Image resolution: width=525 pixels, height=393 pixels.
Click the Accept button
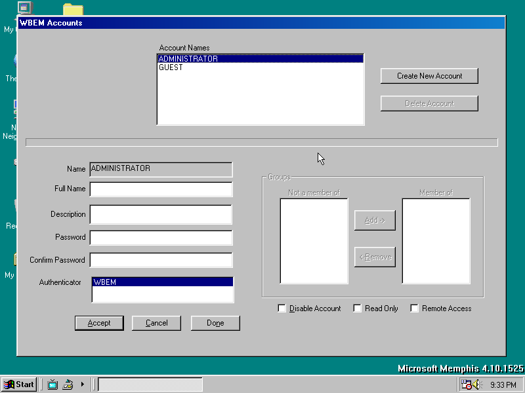99,323
